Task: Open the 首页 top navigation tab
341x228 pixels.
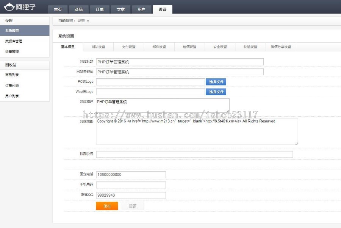Action: (58, 9)
